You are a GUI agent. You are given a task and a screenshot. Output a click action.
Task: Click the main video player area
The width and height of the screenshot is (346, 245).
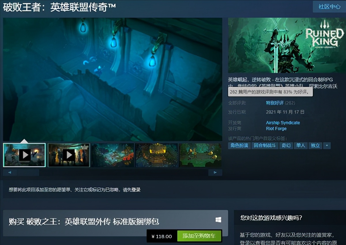113,79
